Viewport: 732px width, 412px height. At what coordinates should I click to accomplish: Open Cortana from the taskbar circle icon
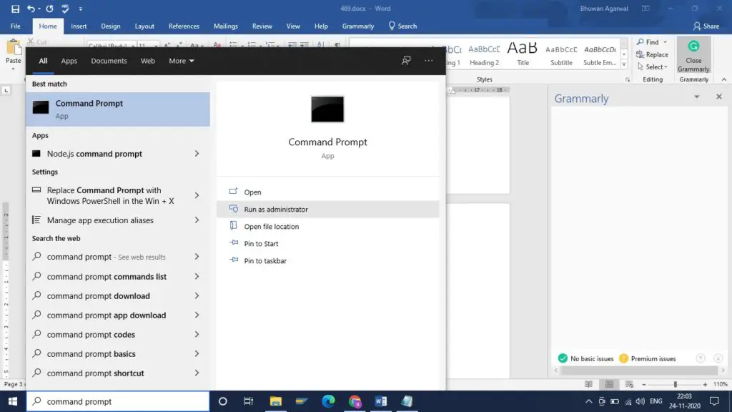coord(223,401)
